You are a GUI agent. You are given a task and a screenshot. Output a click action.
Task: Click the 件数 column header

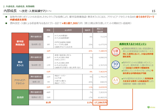coord(48,30)
